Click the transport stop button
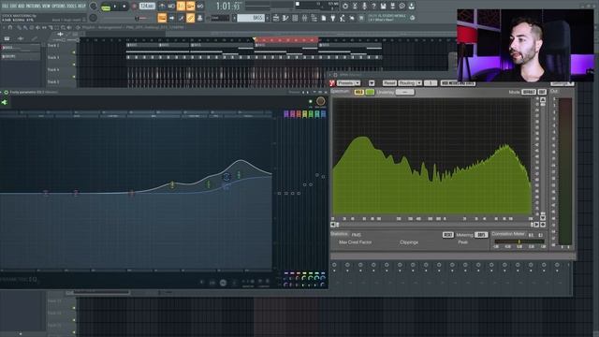This screenshot has width=599, height=337. tap(124, 7)
